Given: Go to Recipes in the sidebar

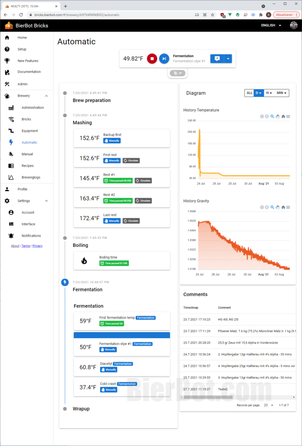Looking at the screenshot, I should click(27, 166).
